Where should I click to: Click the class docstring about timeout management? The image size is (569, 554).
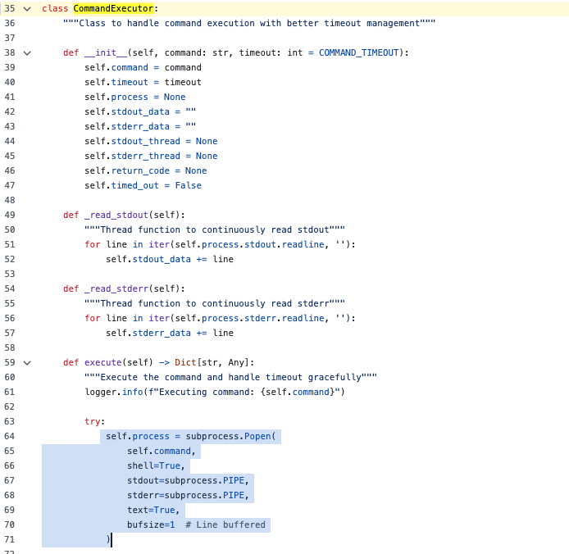pyautogui.click(x=249, y=23)
